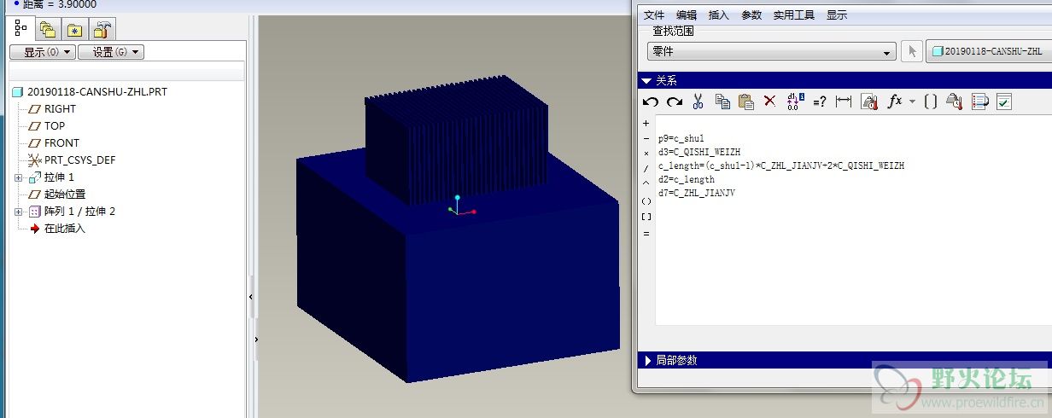This screenshot has width=1052, height=418.
Task: Select the TOP datum plane
Action: [x=47, y=125]
